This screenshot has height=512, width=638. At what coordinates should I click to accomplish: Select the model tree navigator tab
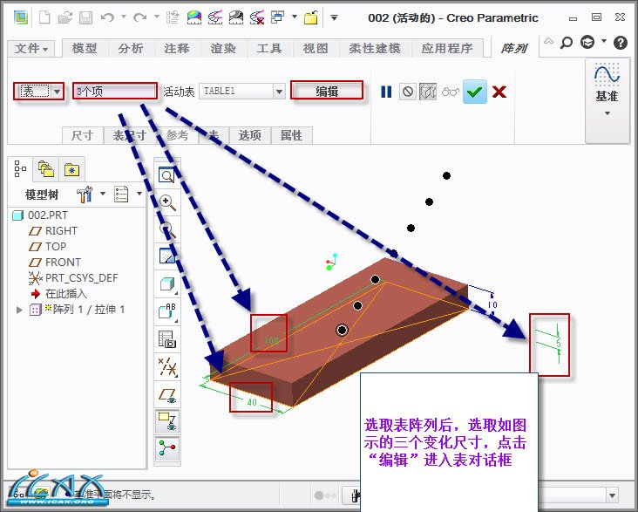pos(20,168)
